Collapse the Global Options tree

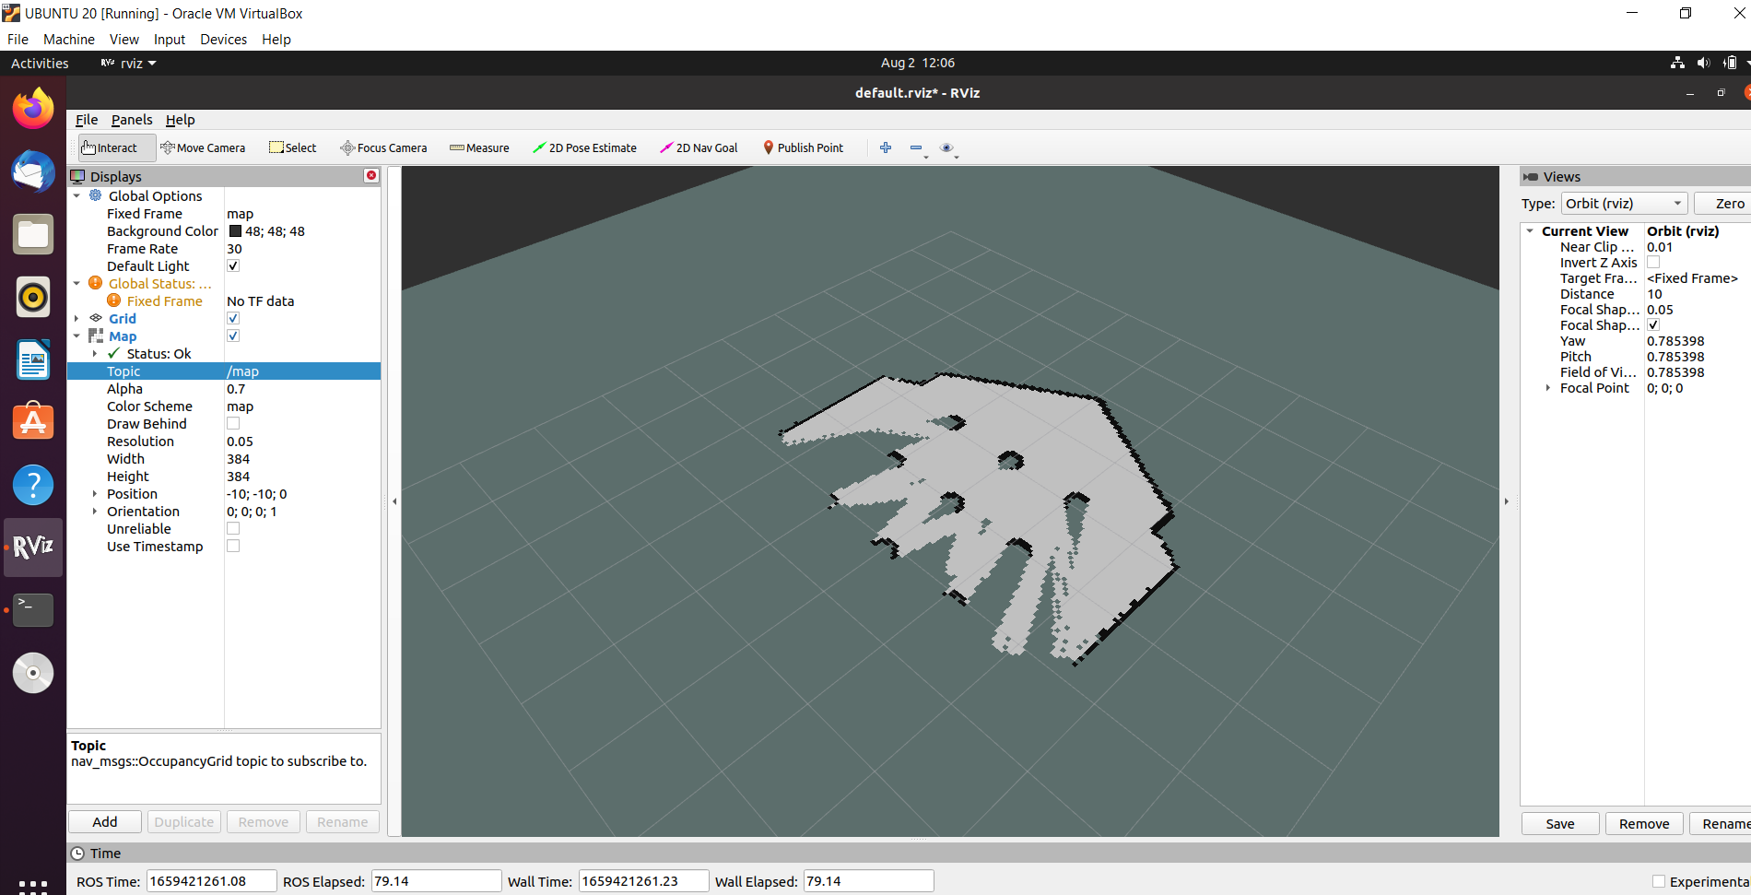pyautogui.click(x=76, y=195)
